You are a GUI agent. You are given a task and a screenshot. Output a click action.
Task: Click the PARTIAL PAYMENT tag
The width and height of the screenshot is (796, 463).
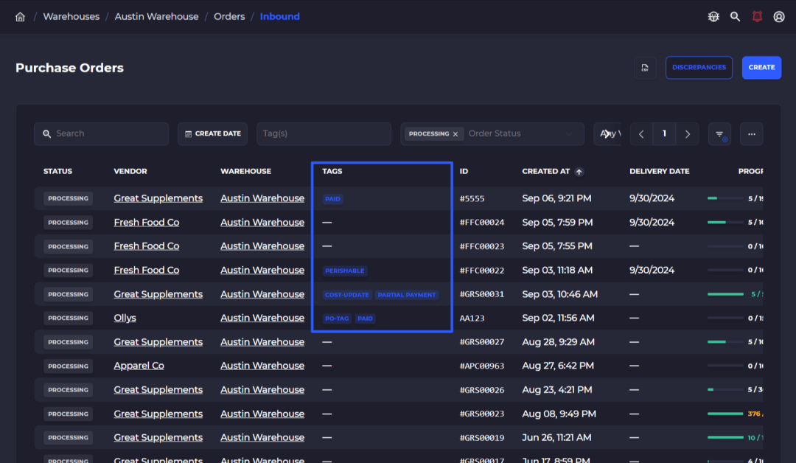coord(407,295)
